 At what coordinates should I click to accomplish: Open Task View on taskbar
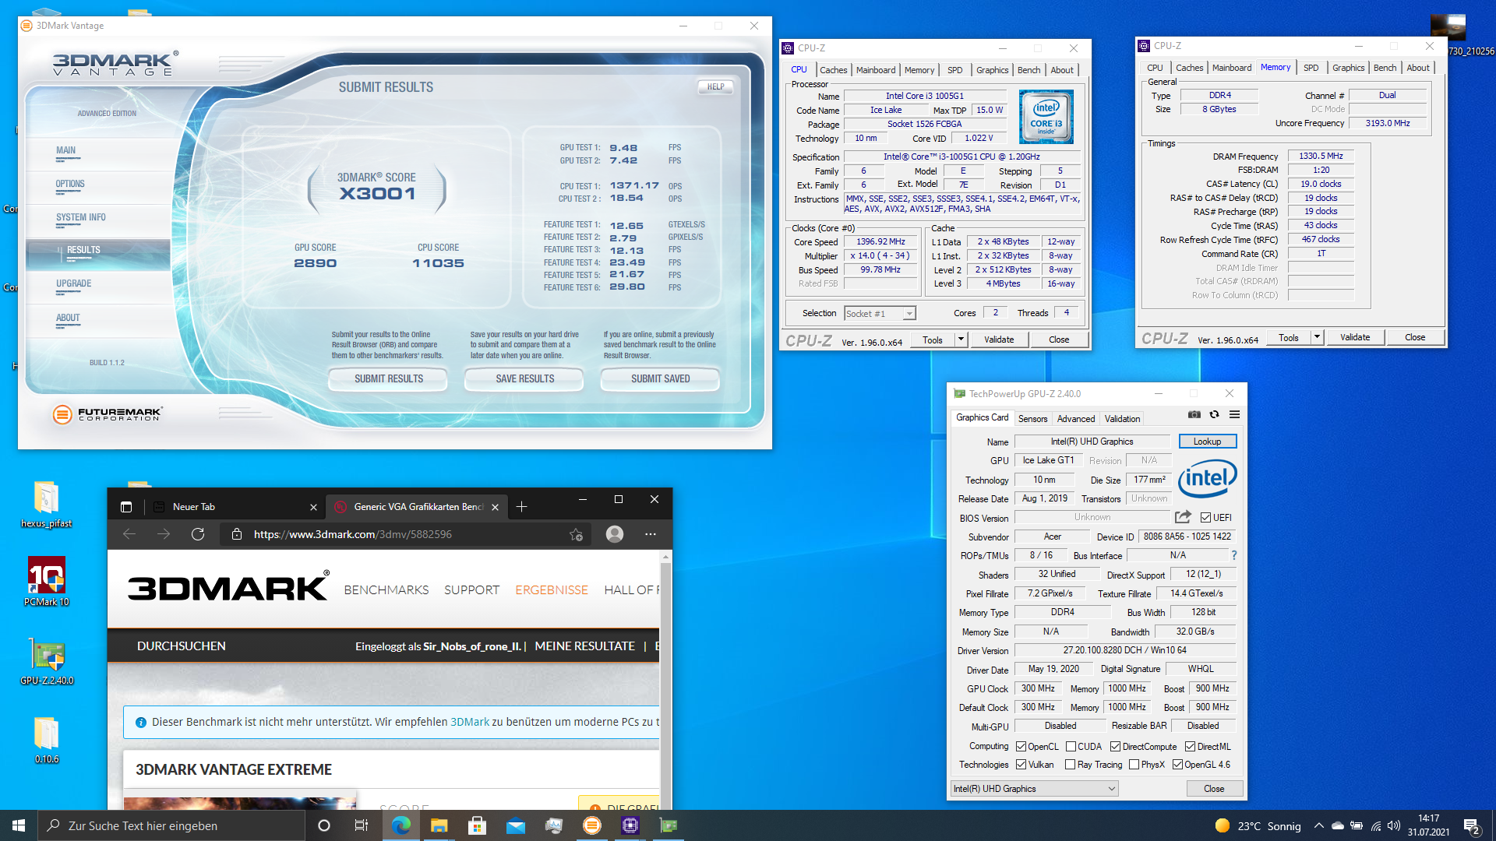coord(361,825)
